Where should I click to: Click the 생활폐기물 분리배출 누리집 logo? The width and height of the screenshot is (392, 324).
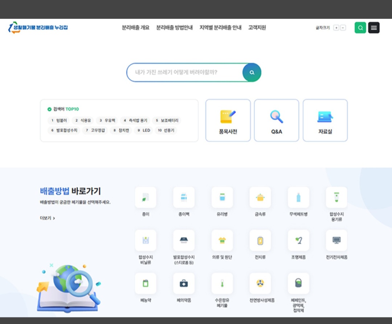click(x=38, y=28)
